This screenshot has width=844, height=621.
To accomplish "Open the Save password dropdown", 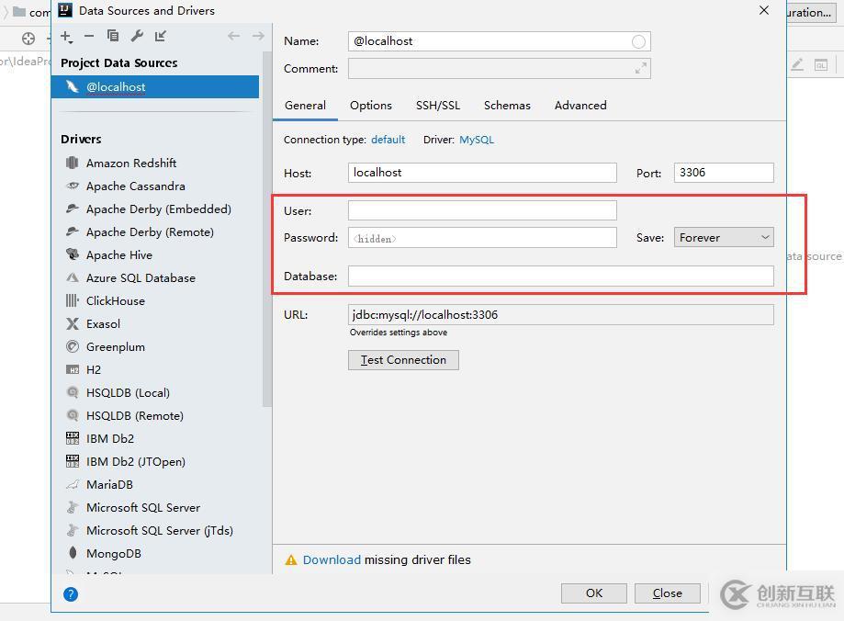I will (x=724, y=237).
